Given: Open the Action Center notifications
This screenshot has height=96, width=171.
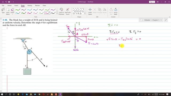Looking at the screenshot, I should (x=168, y=94).
